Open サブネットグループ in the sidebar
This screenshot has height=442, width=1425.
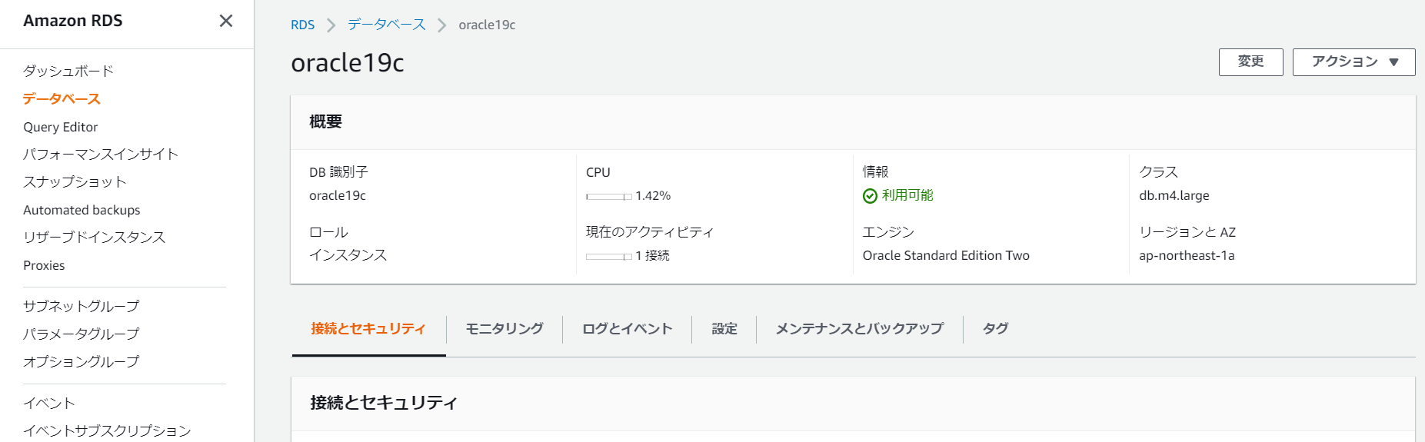tap(82, 306)
